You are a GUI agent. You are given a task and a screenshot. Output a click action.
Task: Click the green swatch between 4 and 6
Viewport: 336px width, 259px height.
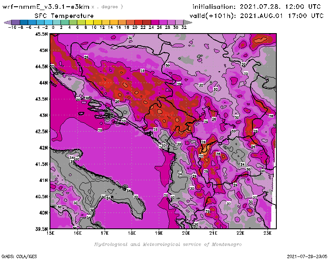tap(73, 22)
